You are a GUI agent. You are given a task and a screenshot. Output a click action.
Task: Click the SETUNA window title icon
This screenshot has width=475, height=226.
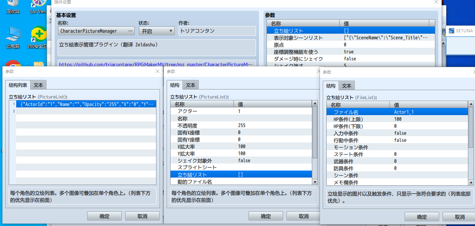(x=452, y=31)
